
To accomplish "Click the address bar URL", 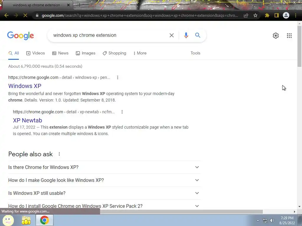I will tap(140, 15).
